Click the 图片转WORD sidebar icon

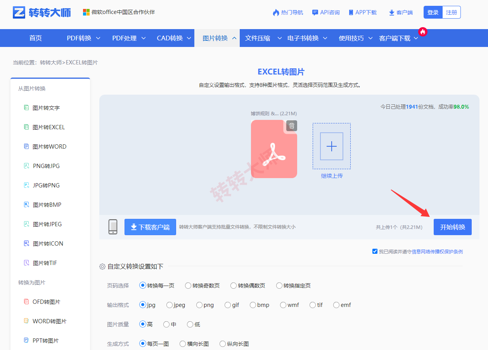[x=26, y=146]
